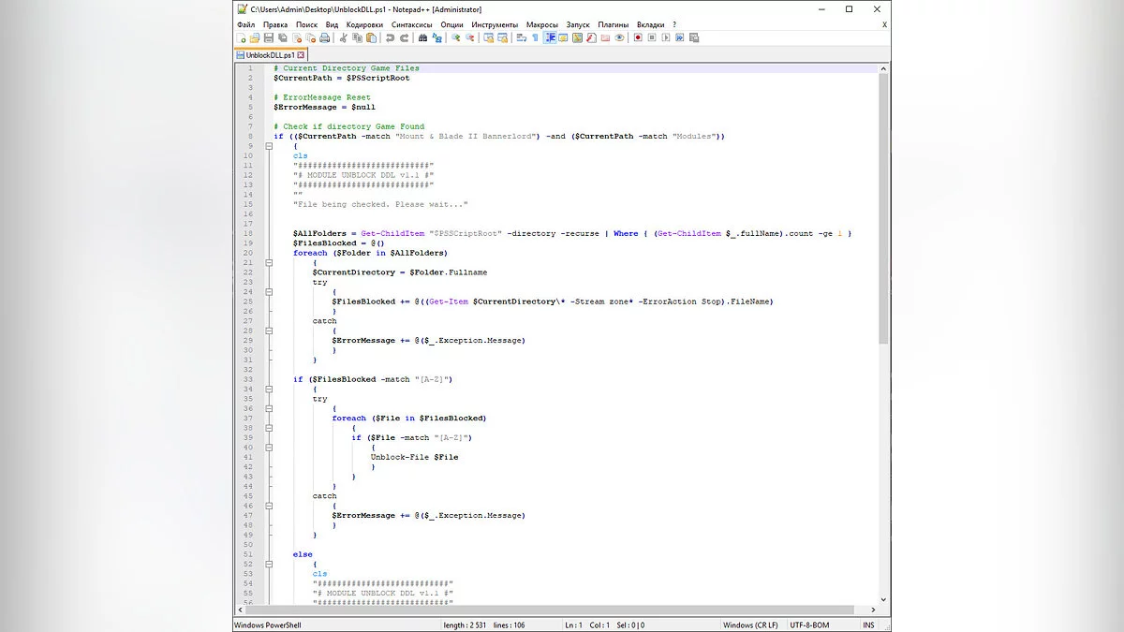Click the Open file folder icon
Viewport: 1124px width, 632px height.
[x=255, y=38]
